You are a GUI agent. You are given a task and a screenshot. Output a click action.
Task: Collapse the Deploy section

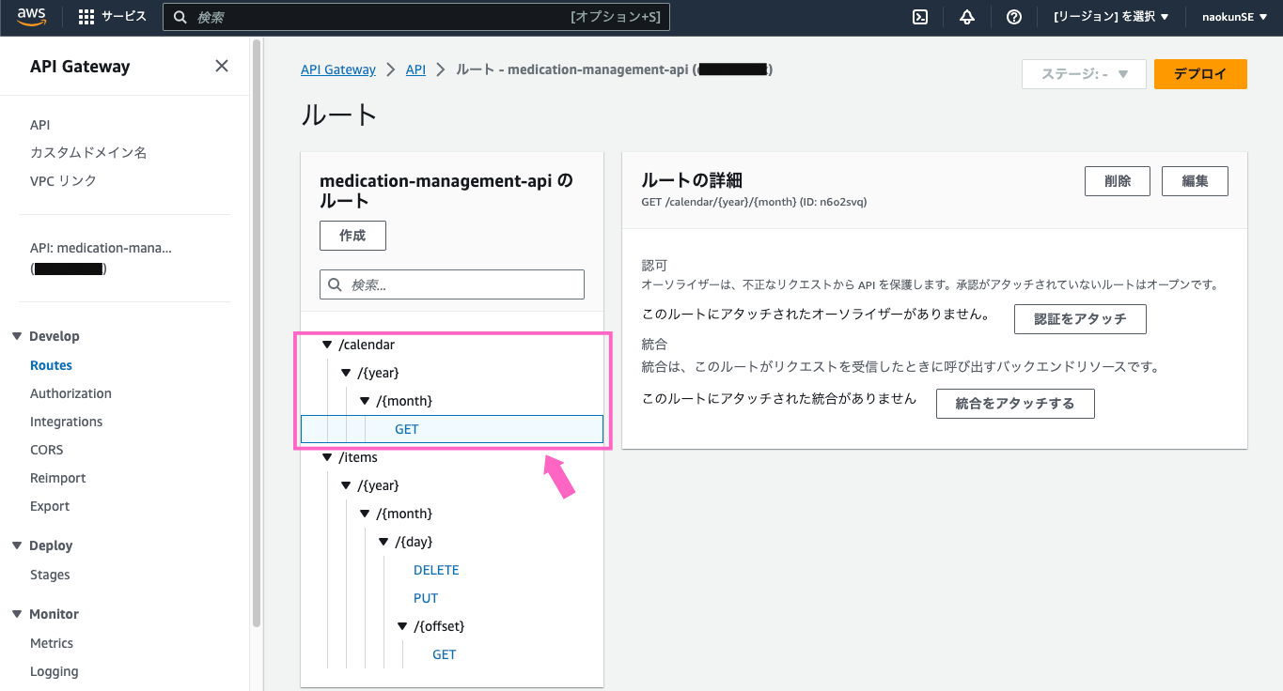coord(17,545)
